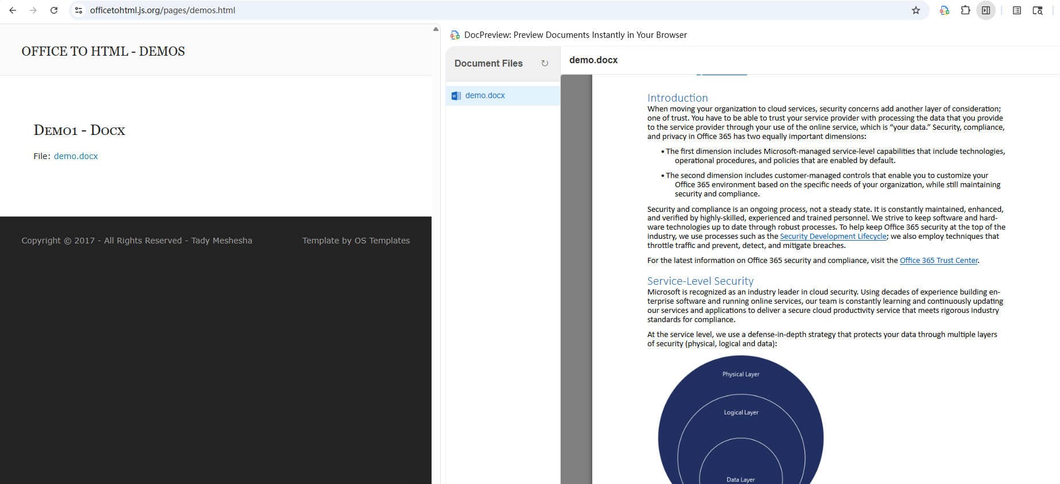Viewport: 1060px width, 484px height.
Task: Click the Introduction heading in the document
Action: [x=678, y=98]
